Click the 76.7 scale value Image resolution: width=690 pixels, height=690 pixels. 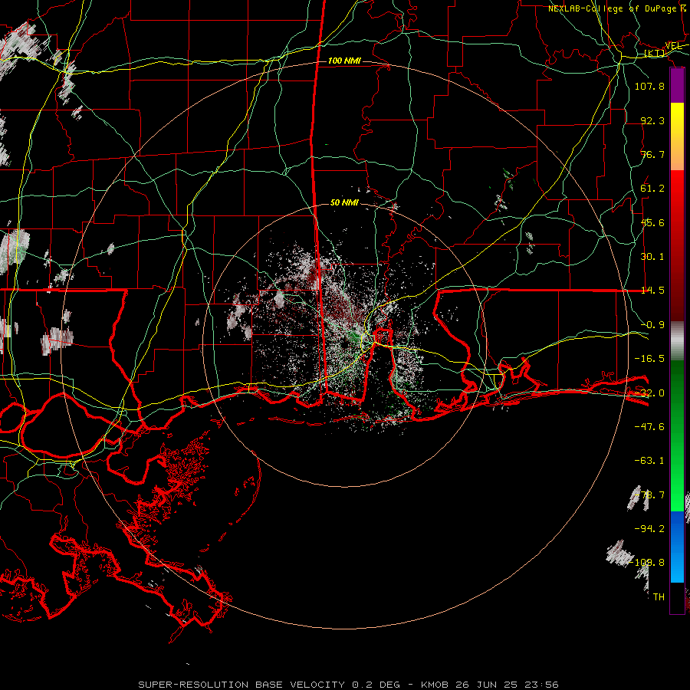tap(652, 154)
